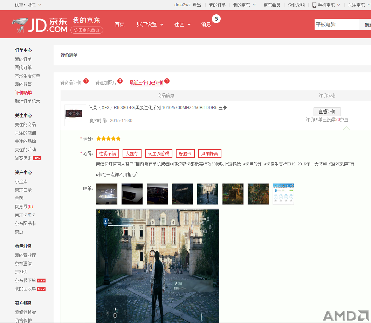The image size is (371, 323).
Task: Click the 返回京东首页 button
Action: pyautogui.click(x=87, y=30)
